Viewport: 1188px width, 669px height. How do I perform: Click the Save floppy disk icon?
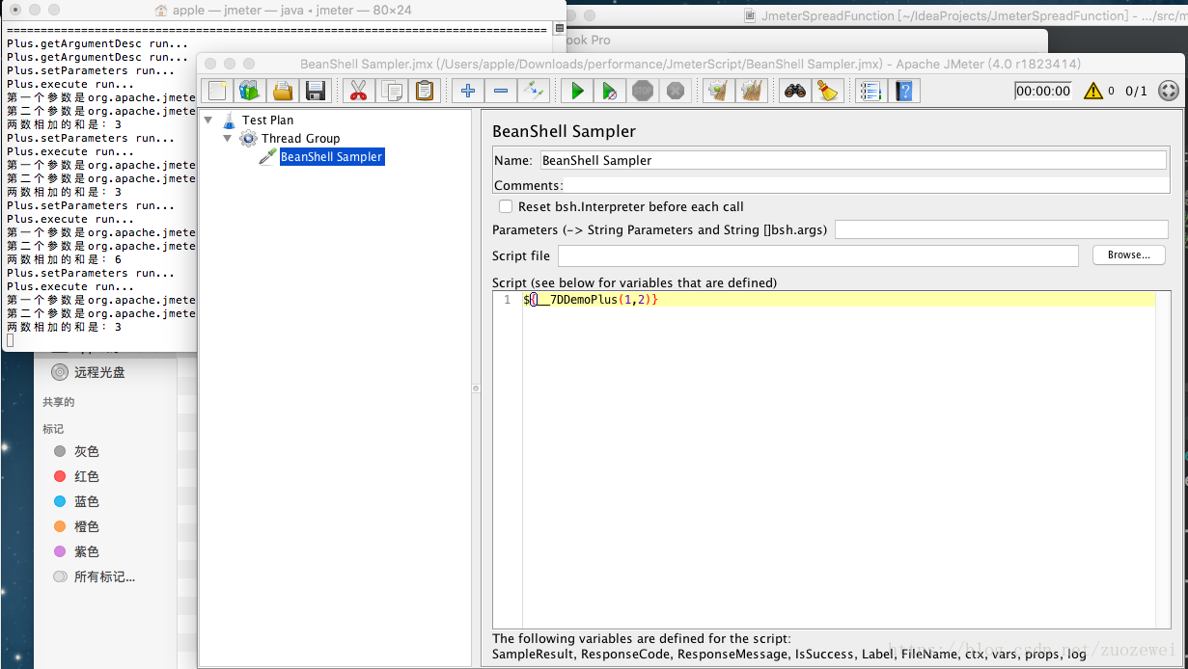click(x=315, y=91)
